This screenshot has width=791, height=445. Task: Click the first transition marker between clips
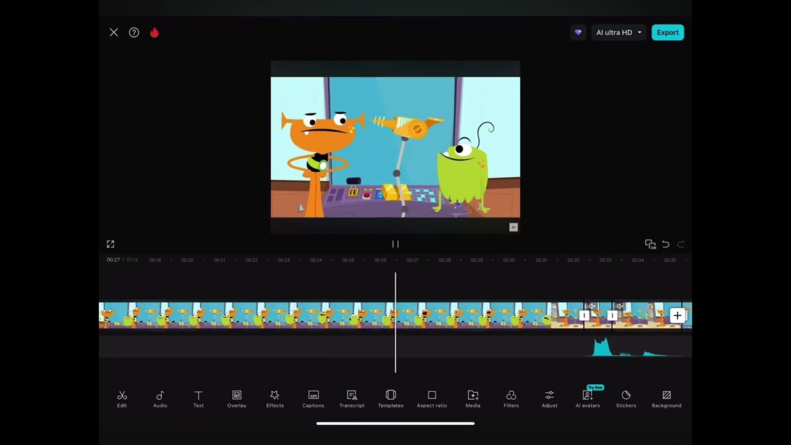(585, 316)
